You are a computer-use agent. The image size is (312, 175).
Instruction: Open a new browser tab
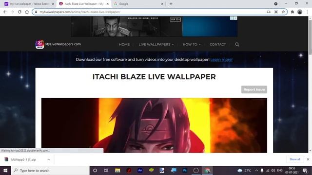point(171,4)
